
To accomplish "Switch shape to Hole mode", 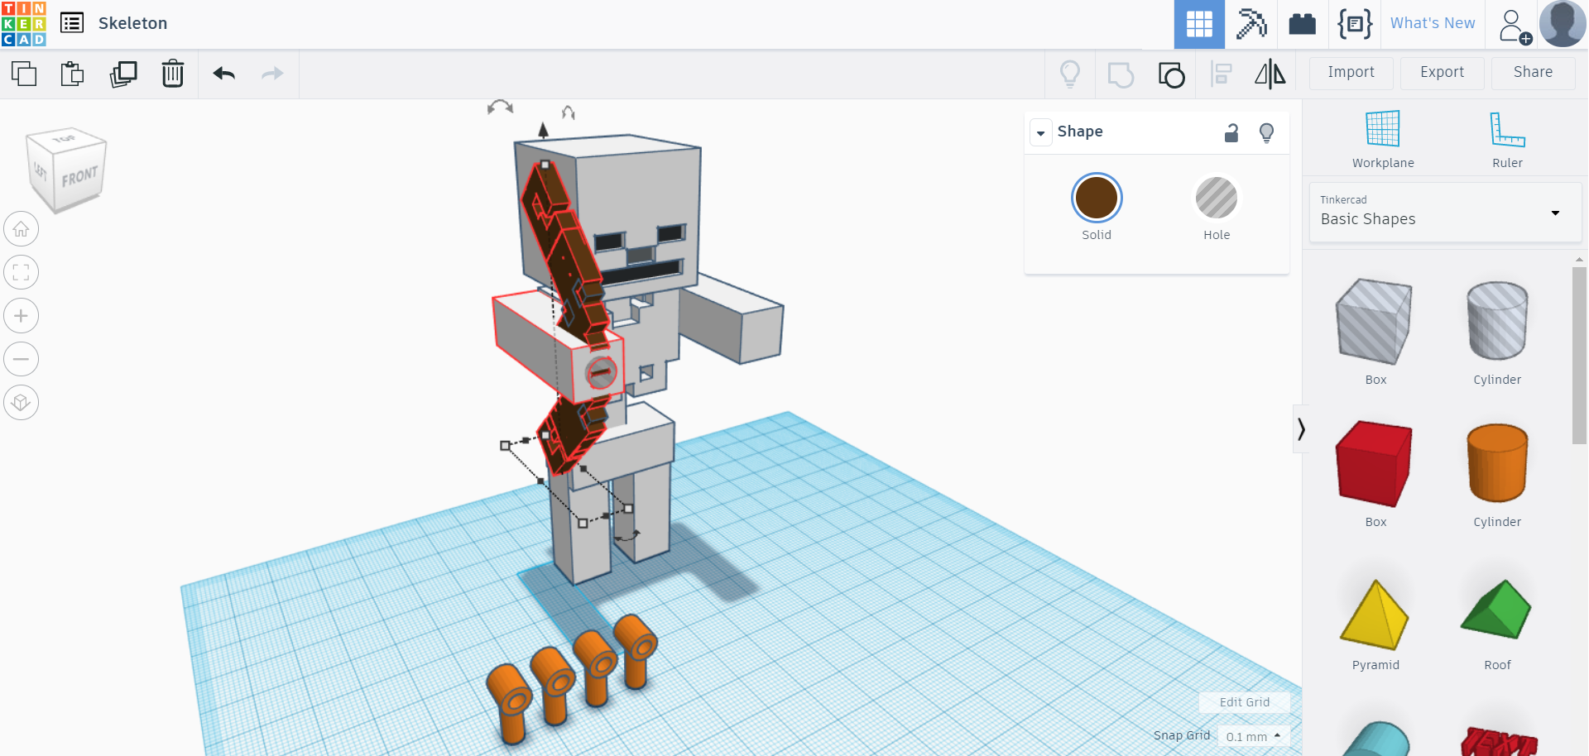I will coord(1216,199).
